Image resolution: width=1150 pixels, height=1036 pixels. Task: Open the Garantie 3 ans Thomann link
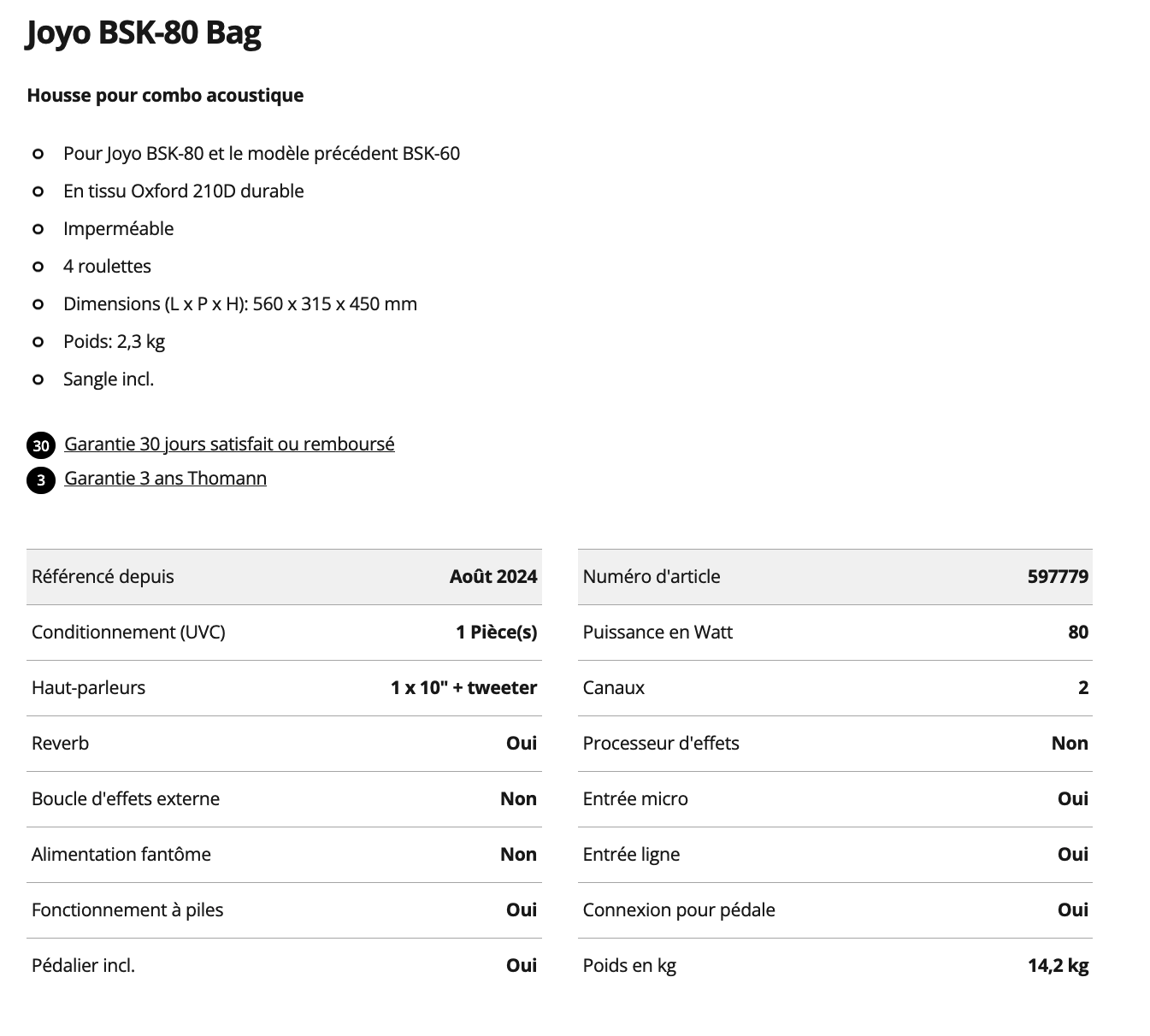coord(165,479)
